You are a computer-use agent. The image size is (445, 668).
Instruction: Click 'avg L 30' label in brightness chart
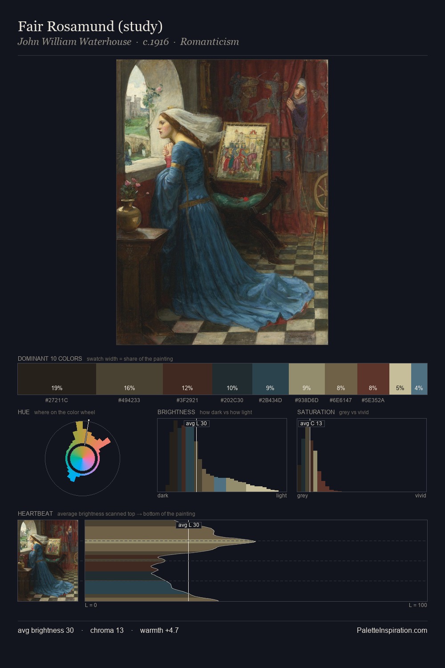tap(196, 424)
